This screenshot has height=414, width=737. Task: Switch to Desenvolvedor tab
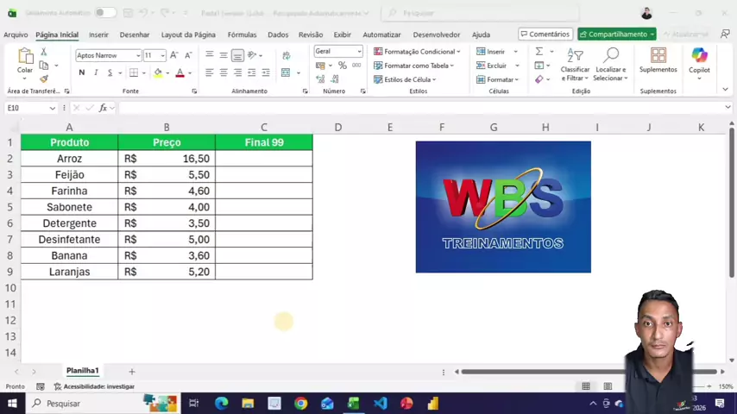[437, 34]
